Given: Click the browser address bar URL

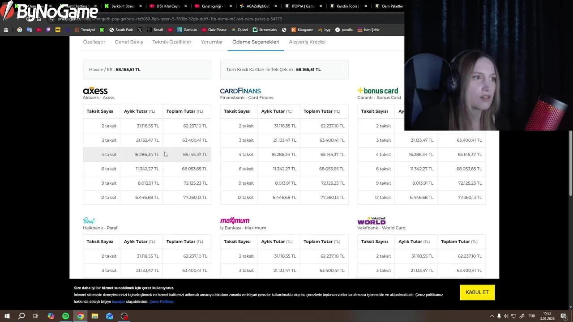Looking at the screenshot, I should [x=170, y=19].
